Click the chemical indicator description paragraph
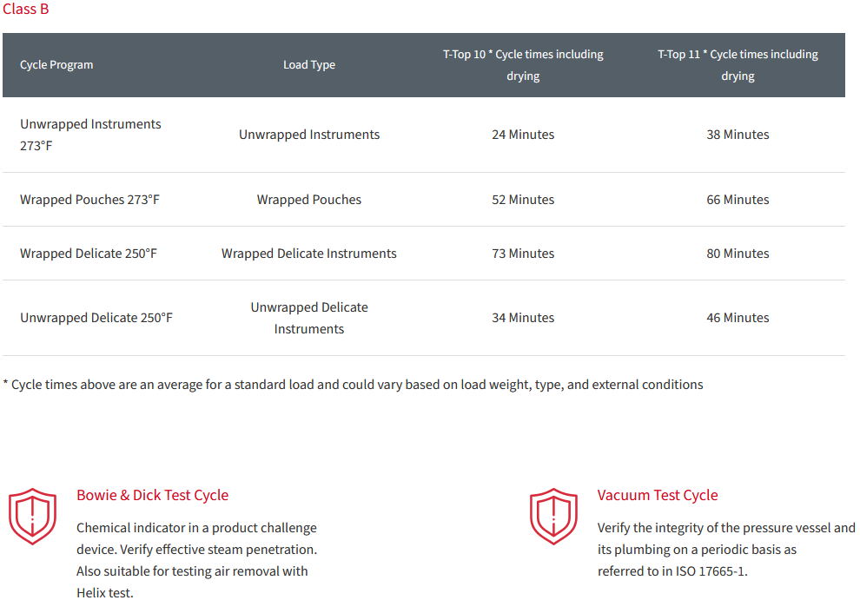This screenshot has width=860, height=600. coord(197,560)
